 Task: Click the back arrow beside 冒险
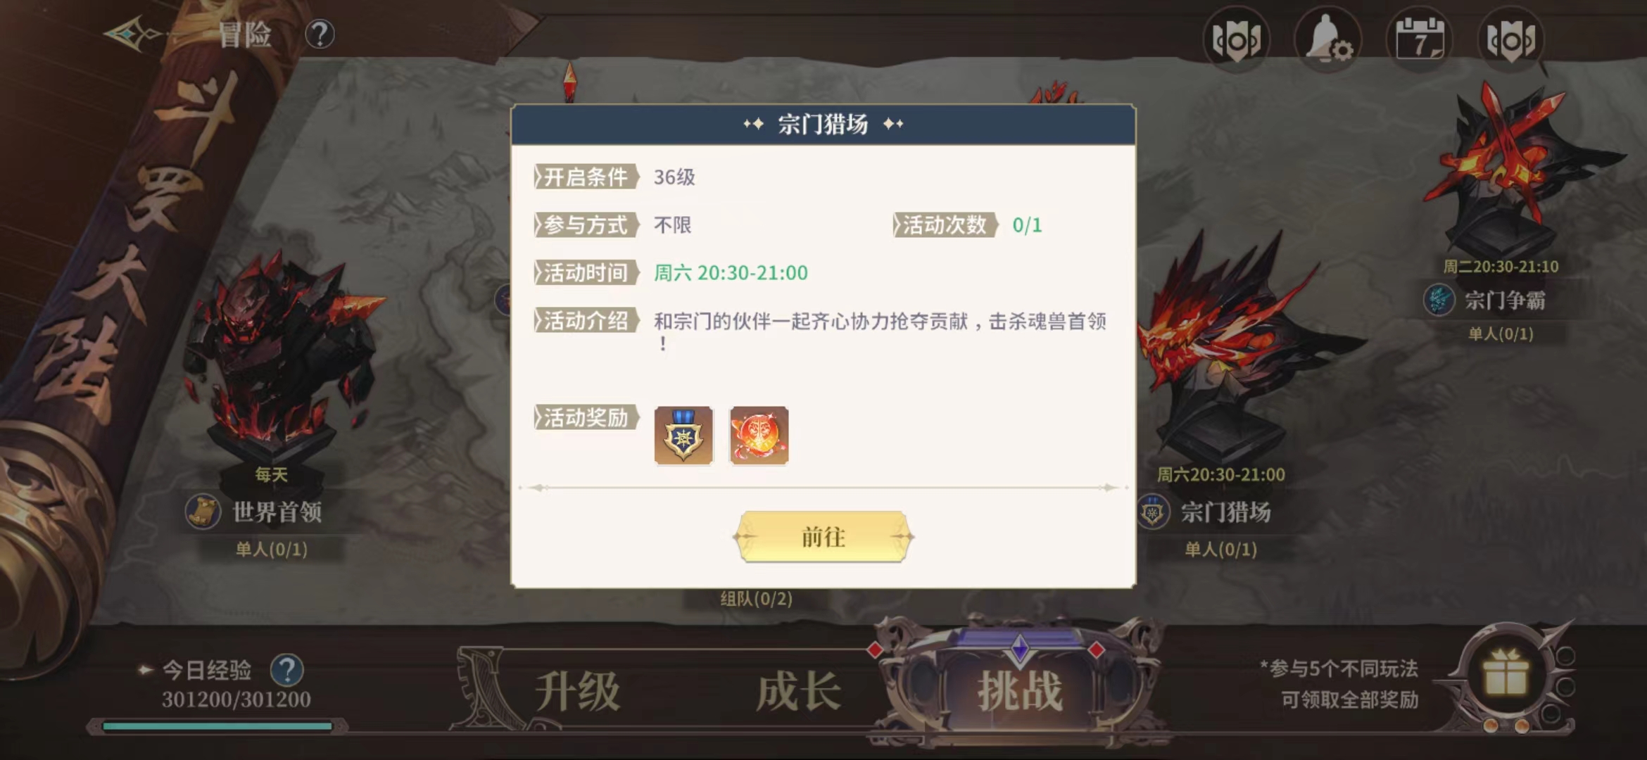(134, 34)
